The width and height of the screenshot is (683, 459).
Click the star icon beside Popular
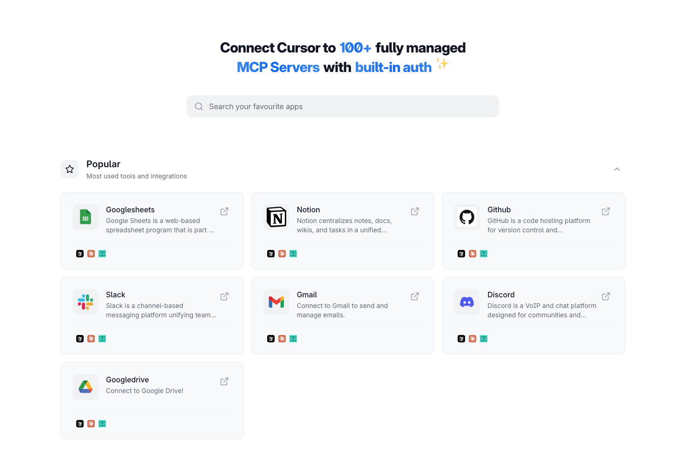(x=70, y=169)
